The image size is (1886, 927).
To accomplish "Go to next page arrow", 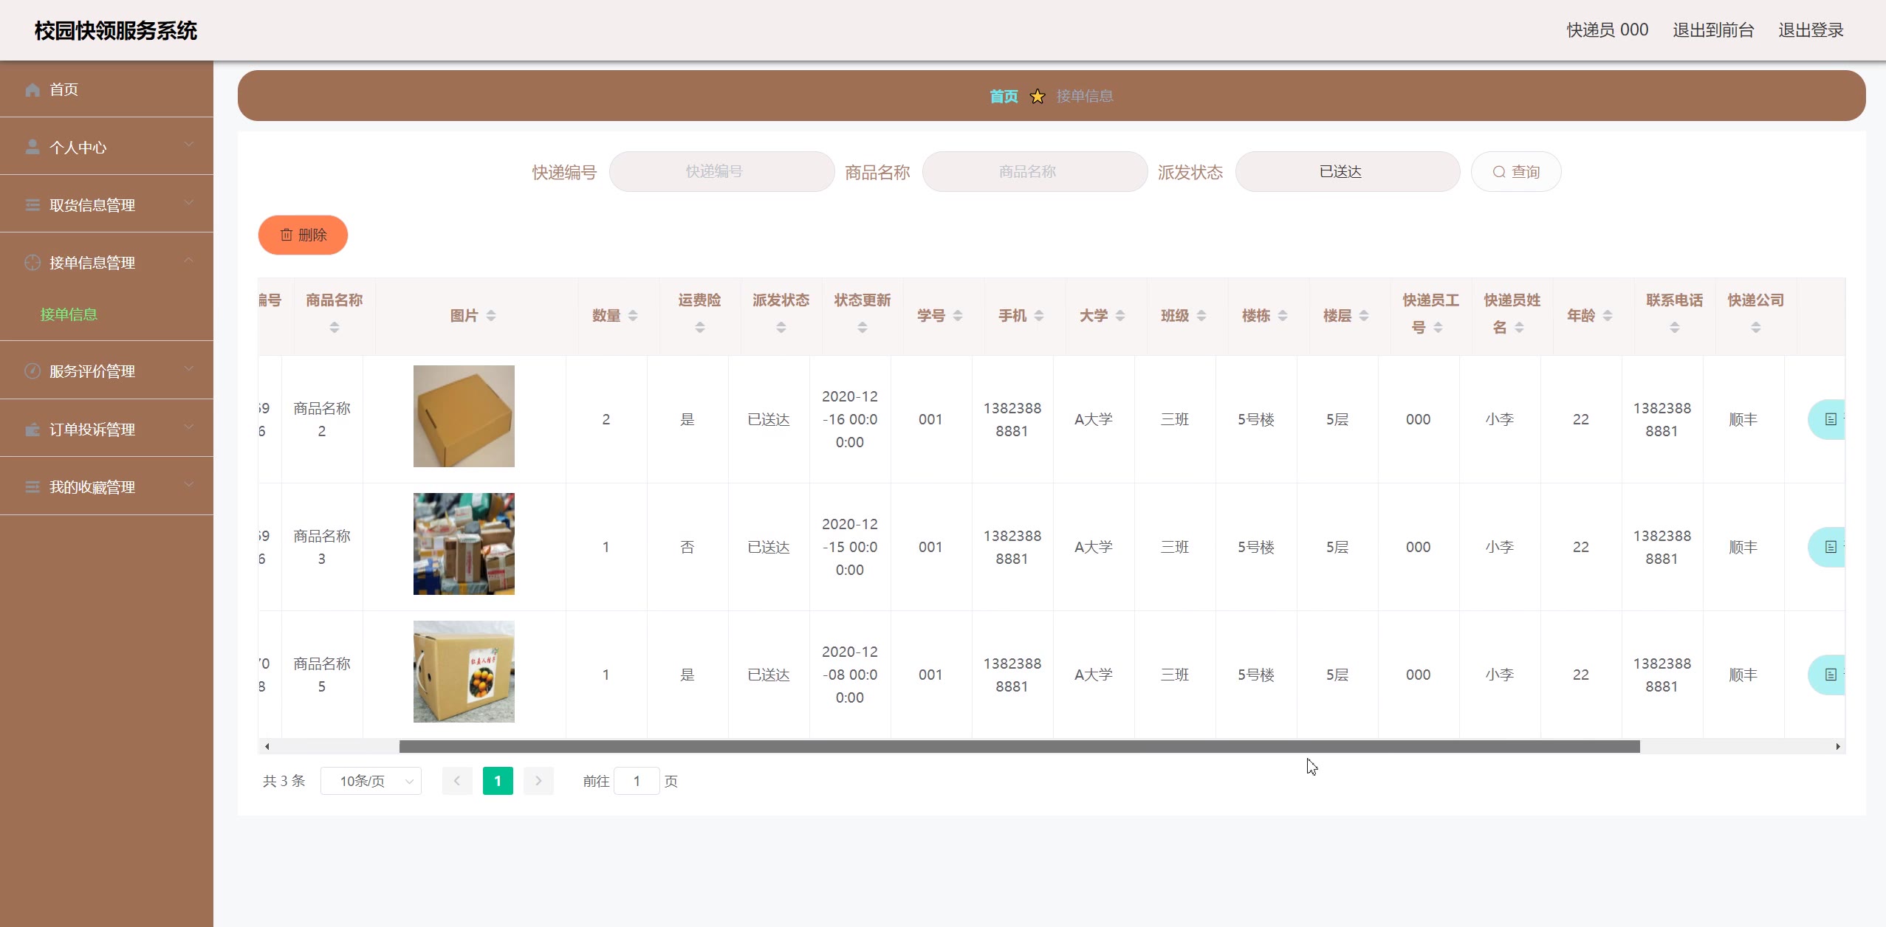I will click(x=538, y=781).
